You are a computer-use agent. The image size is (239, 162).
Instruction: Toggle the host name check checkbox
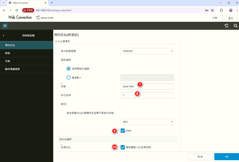coord(123,147)
